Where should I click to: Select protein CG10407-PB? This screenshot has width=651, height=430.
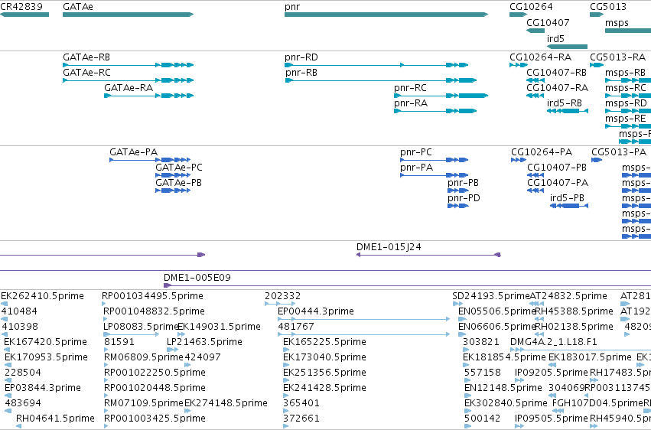[535, 175]
